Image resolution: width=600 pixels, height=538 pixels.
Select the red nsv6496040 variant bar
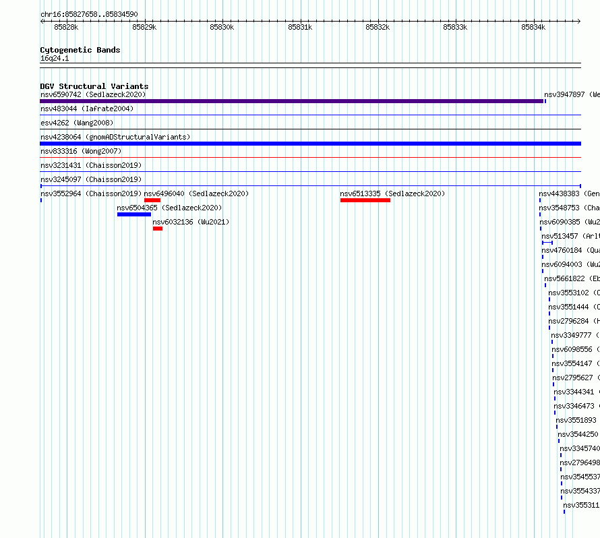[x=152, y=200]
